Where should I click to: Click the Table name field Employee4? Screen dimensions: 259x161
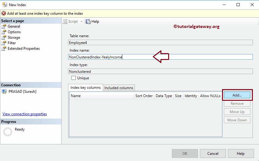[x=160, y=42]
